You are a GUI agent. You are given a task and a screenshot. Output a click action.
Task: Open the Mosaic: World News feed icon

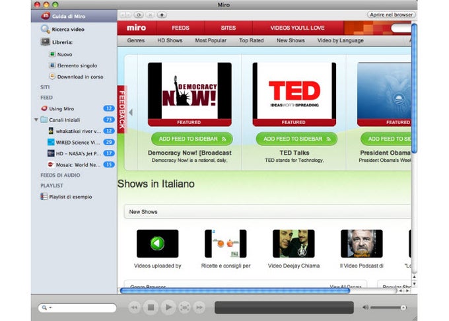[51, 164]
